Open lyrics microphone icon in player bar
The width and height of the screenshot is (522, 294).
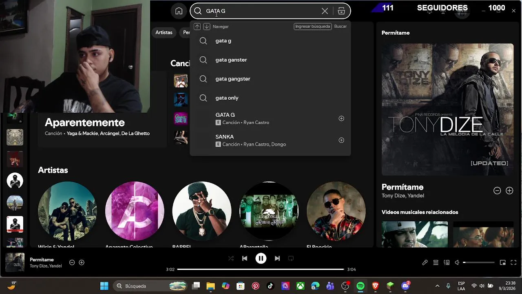coord(425,263)
